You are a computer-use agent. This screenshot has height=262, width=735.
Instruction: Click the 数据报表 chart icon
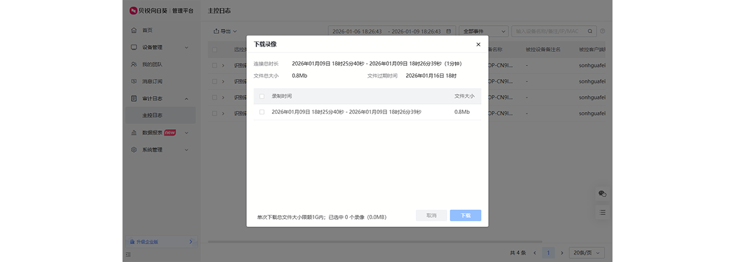tap(134, 132)
